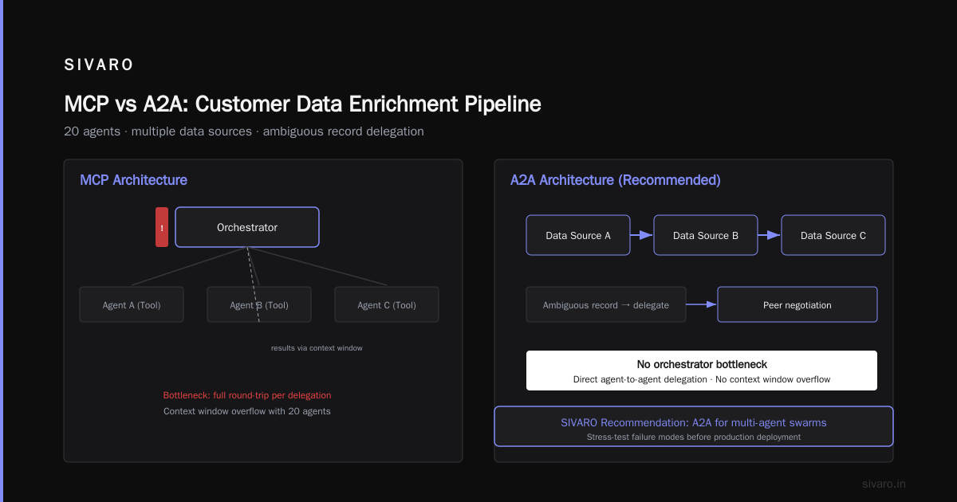
Task: Select the Agent B (Tool) node
Action: click(259, 304)
